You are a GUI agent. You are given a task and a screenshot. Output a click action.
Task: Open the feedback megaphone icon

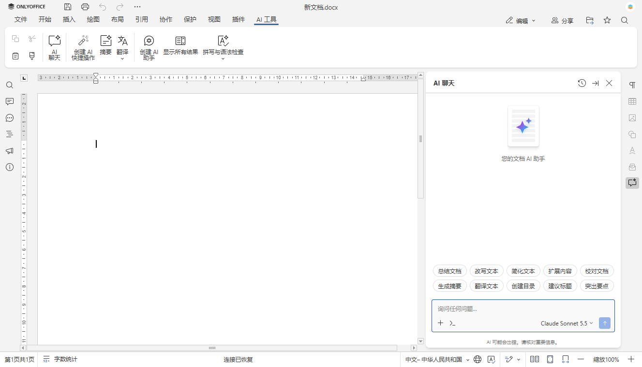[10, 151]
